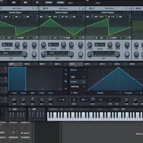This screenshot has width=143, height=143.
Task: Select previous LFO shape preset arrow
Action: [x=118, y=93]
